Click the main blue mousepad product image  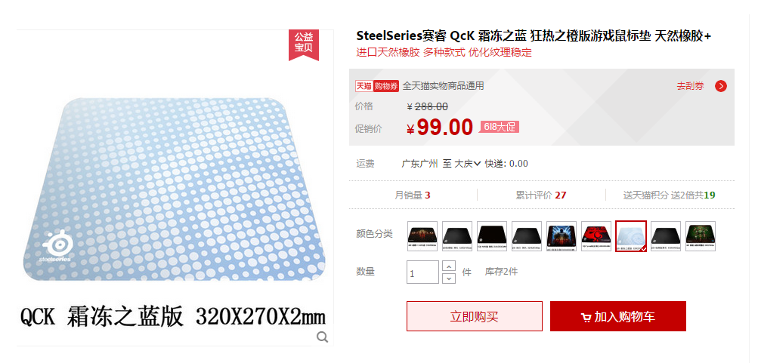175,189
